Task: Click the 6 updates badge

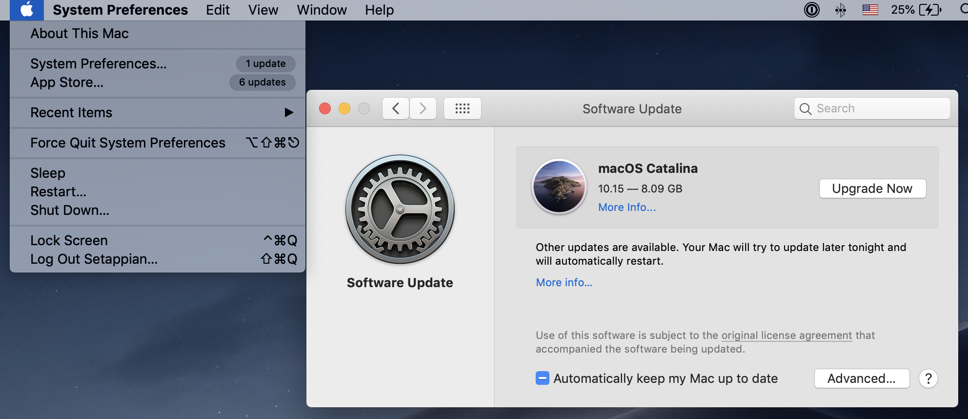Action: [262, 83]
